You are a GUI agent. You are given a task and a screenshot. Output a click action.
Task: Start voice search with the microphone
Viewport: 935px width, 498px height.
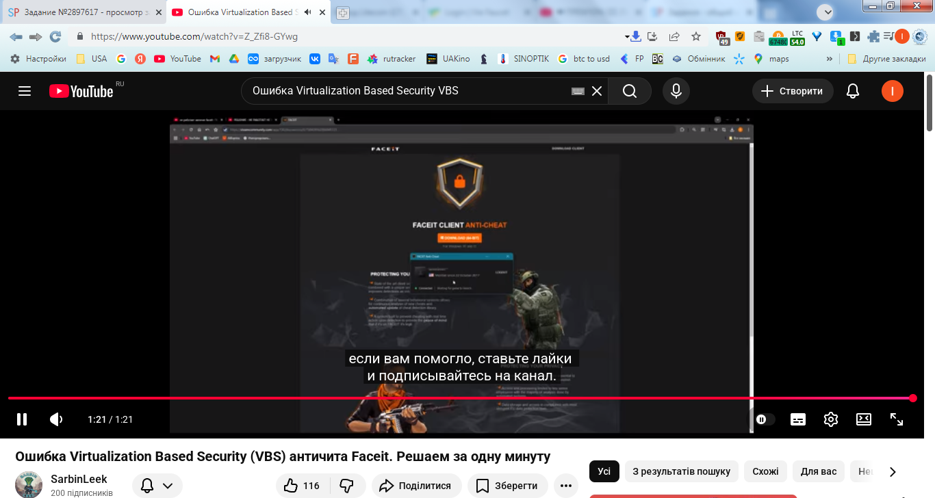676,91
